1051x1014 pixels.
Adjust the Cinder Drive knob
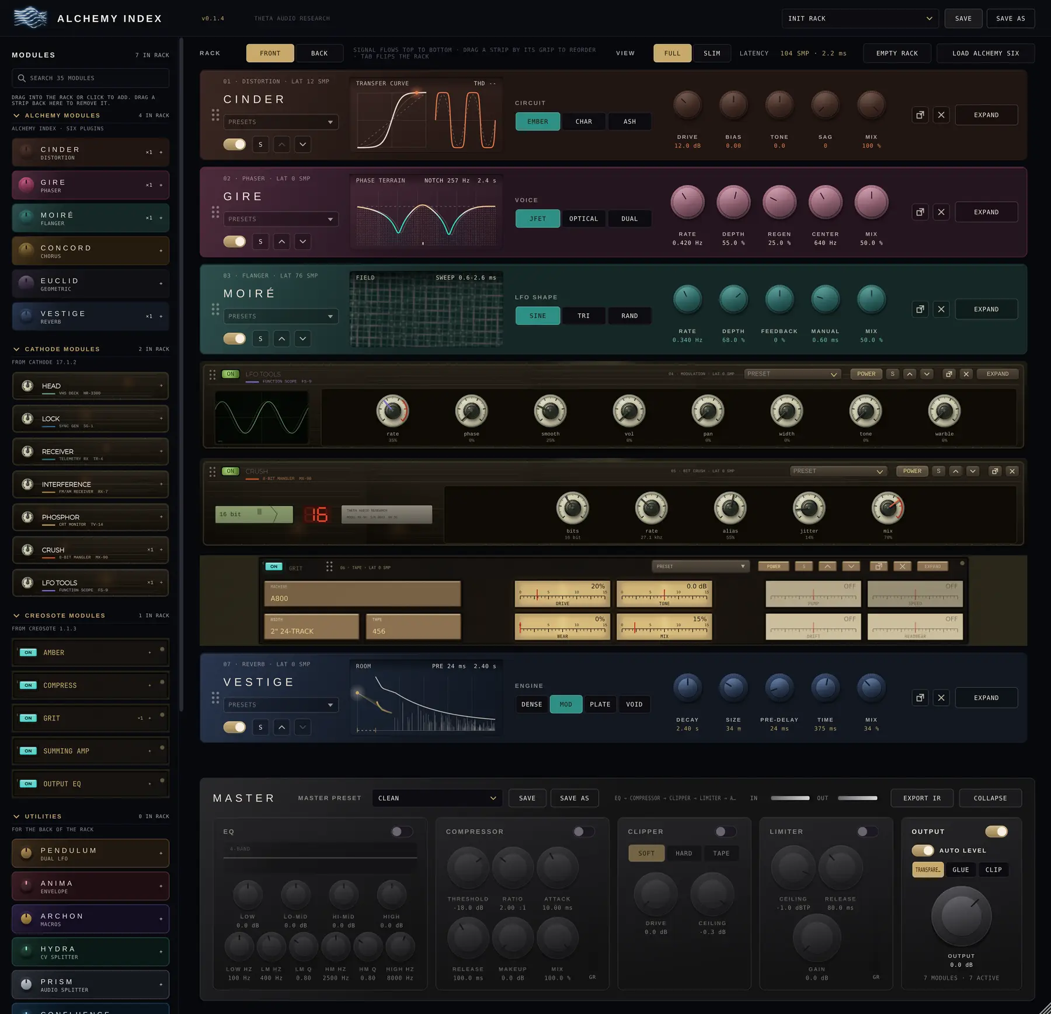(x=687, y=105)
